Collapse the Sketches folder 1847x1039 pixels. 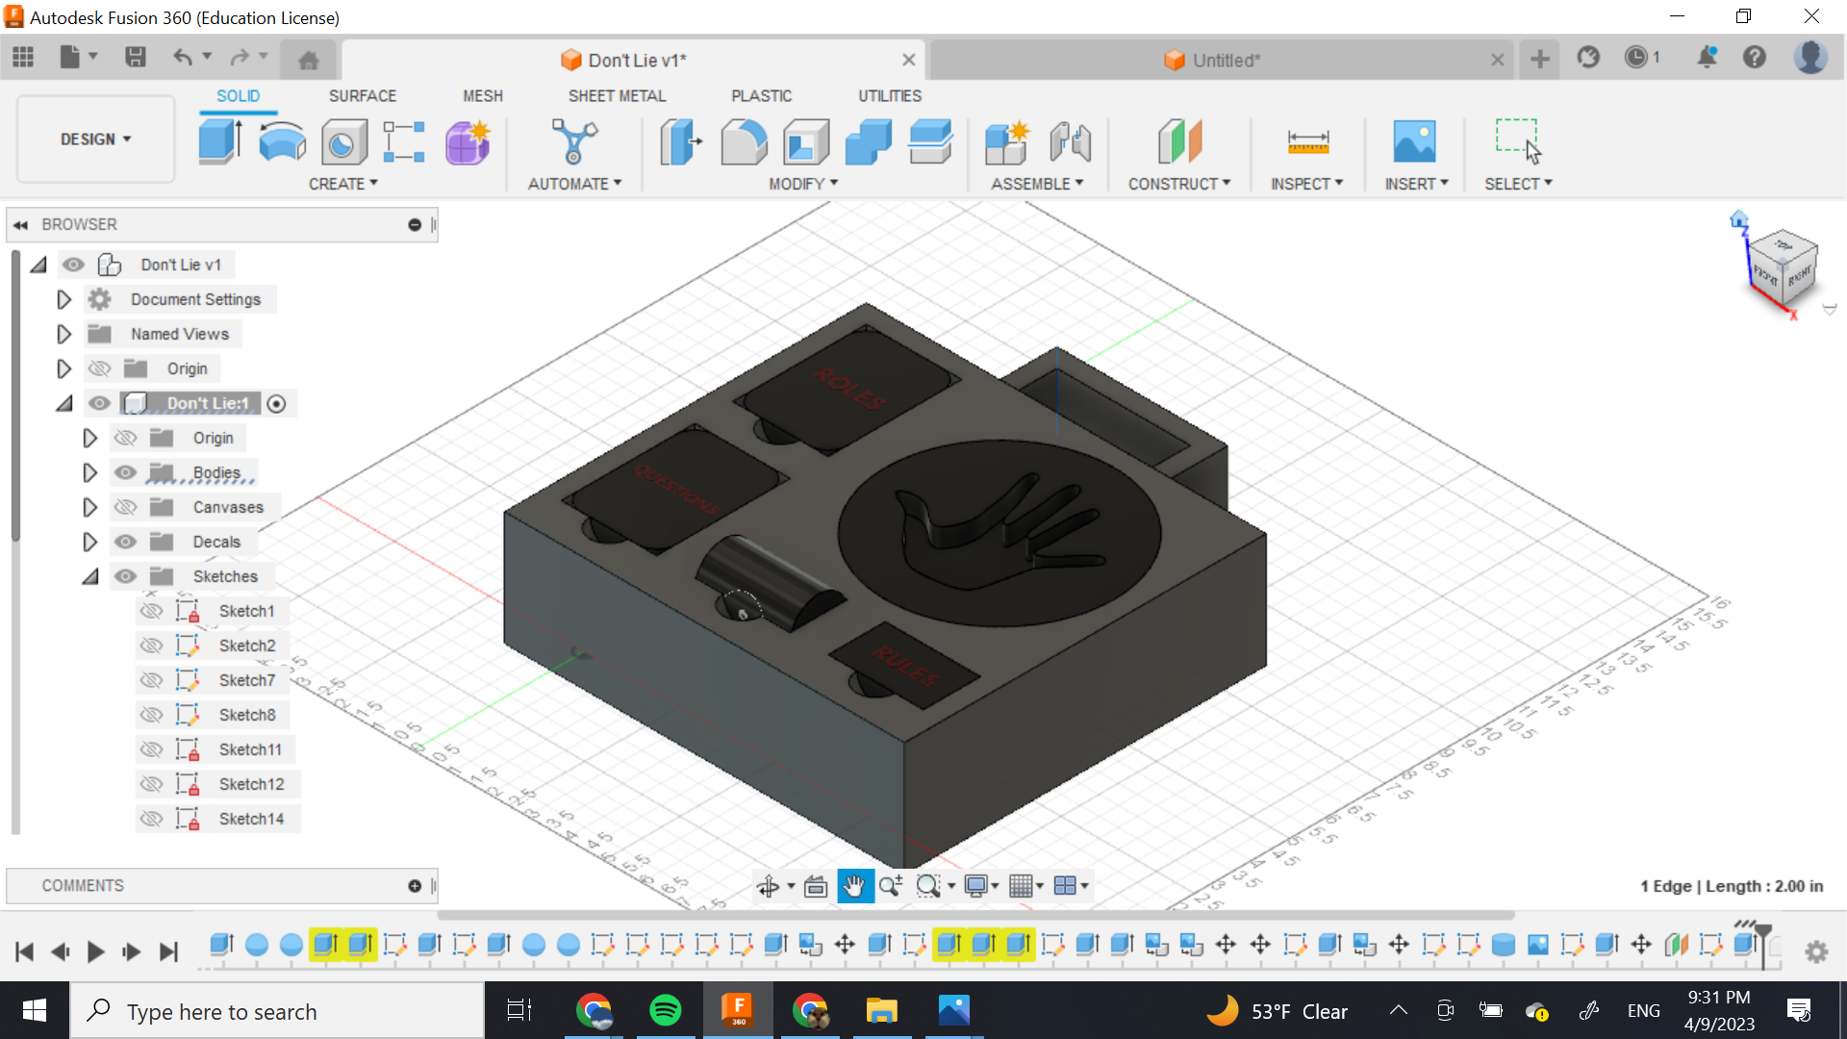point(89,576)
